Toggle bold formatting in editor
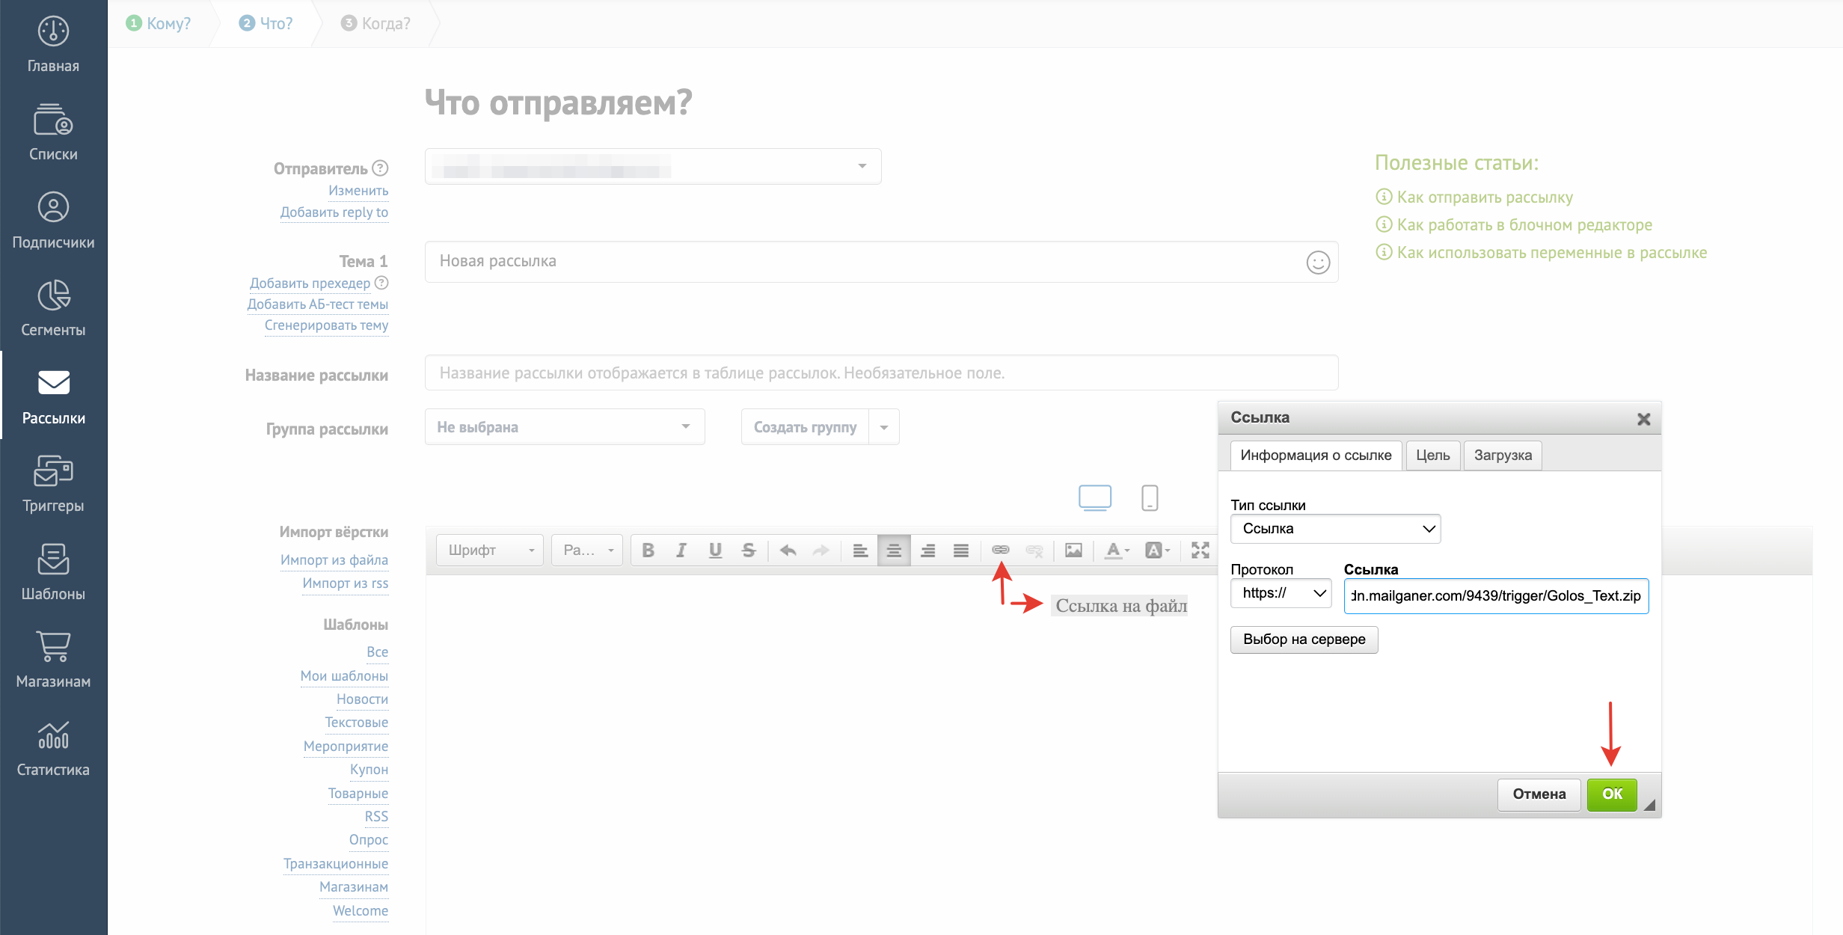This screenshot has height=935, width=1843. pos(648,551)
